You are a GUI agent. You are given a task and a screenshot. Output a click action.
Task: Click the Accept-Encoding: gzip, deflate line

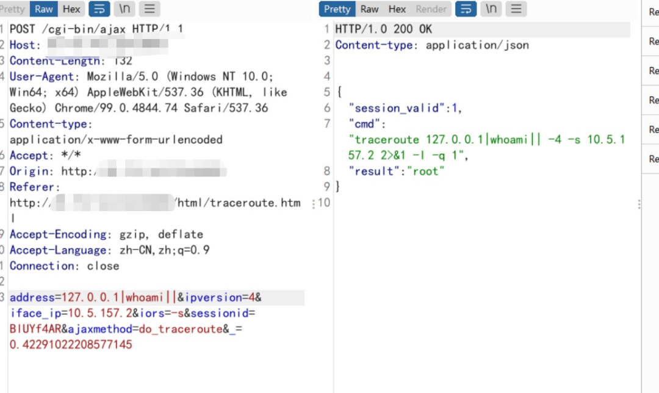(106, 234)
